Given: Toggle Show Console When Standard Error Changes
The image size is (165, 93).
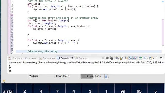Looking at the screenshot, I should click(x=135, y=58).
